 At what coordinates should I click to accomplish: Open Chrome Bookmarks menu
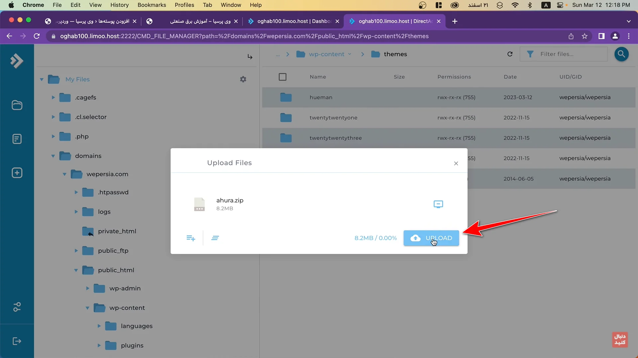tap(152, 5)
